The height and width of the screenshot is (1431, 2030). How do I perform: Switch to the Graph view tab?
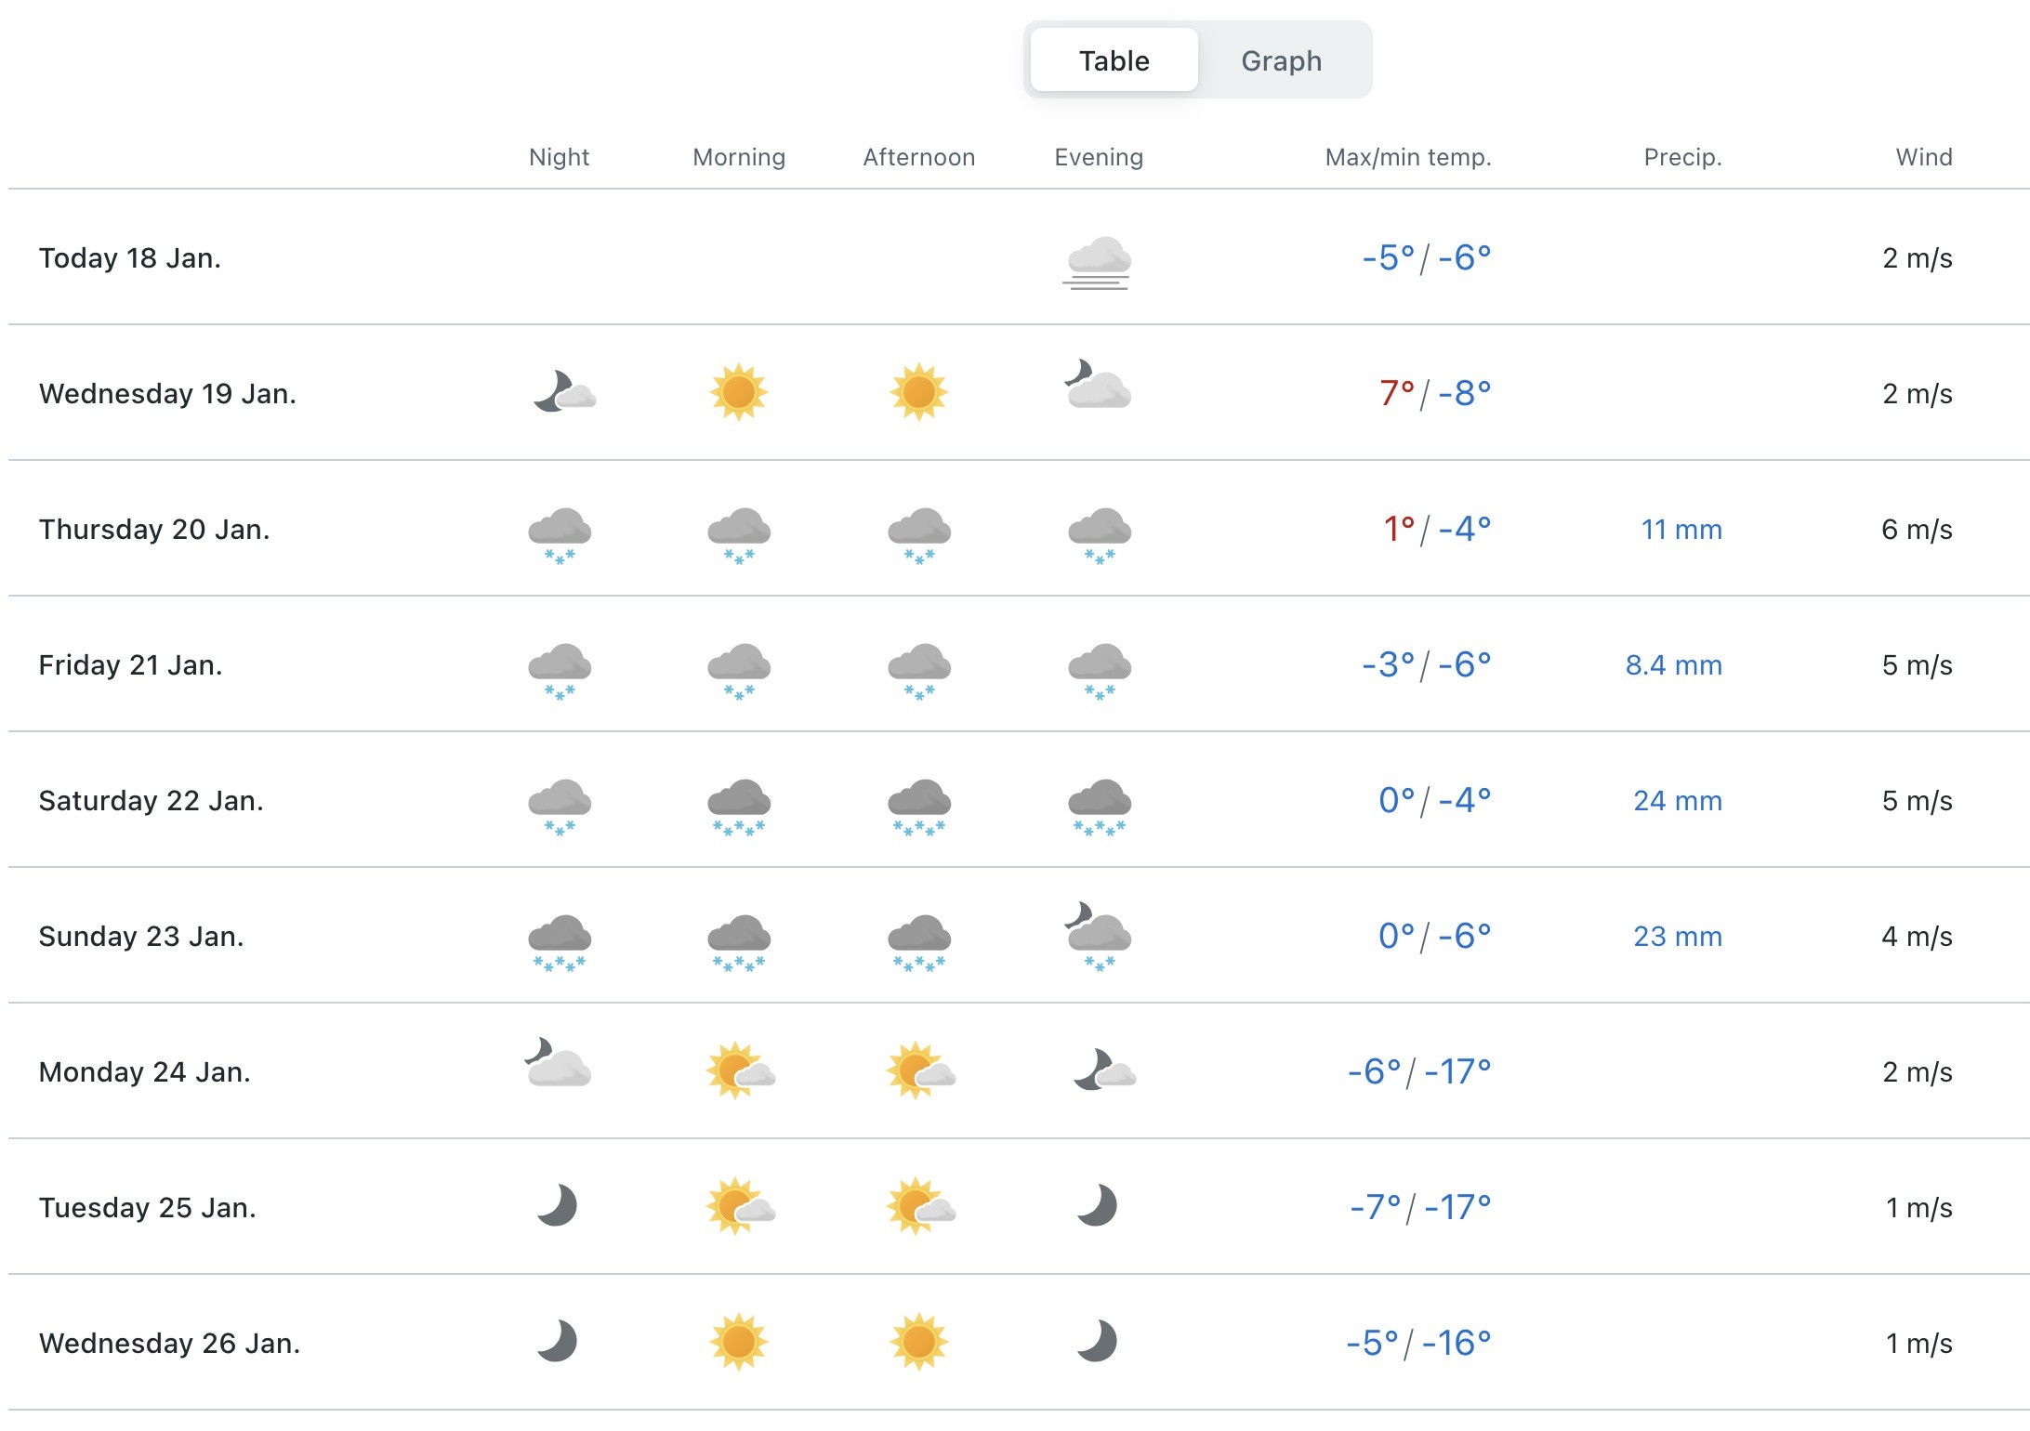coord(1281,61)
